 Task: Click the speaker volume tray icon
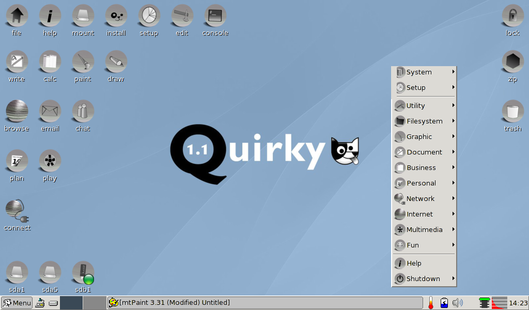click(x=458, y=303)
